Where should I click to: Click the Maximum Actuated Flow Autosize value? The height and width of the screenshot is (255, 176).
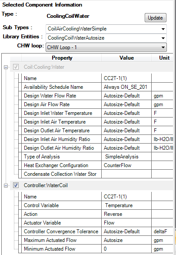[126, 240]
